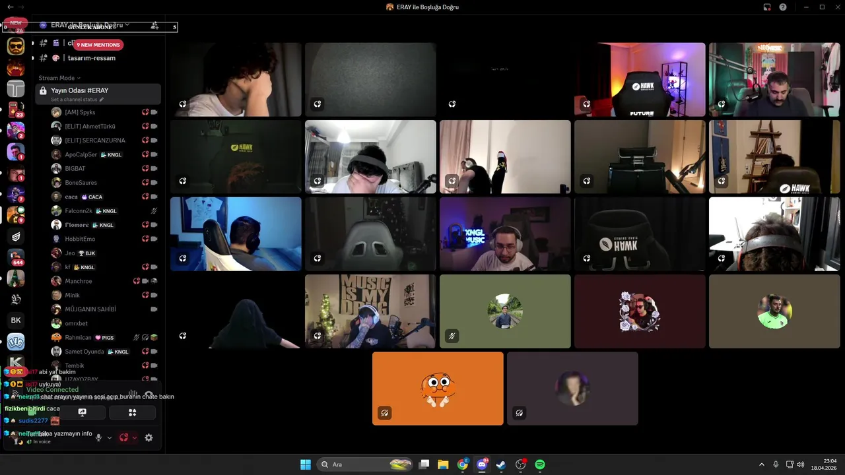Open the sunglasses-avatar server in the sidebar
845x475 pixels.
click(x=16, y=46)
